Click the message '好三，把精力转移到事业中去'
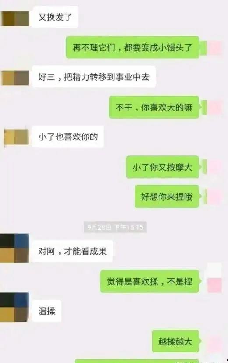 [94, 77]
